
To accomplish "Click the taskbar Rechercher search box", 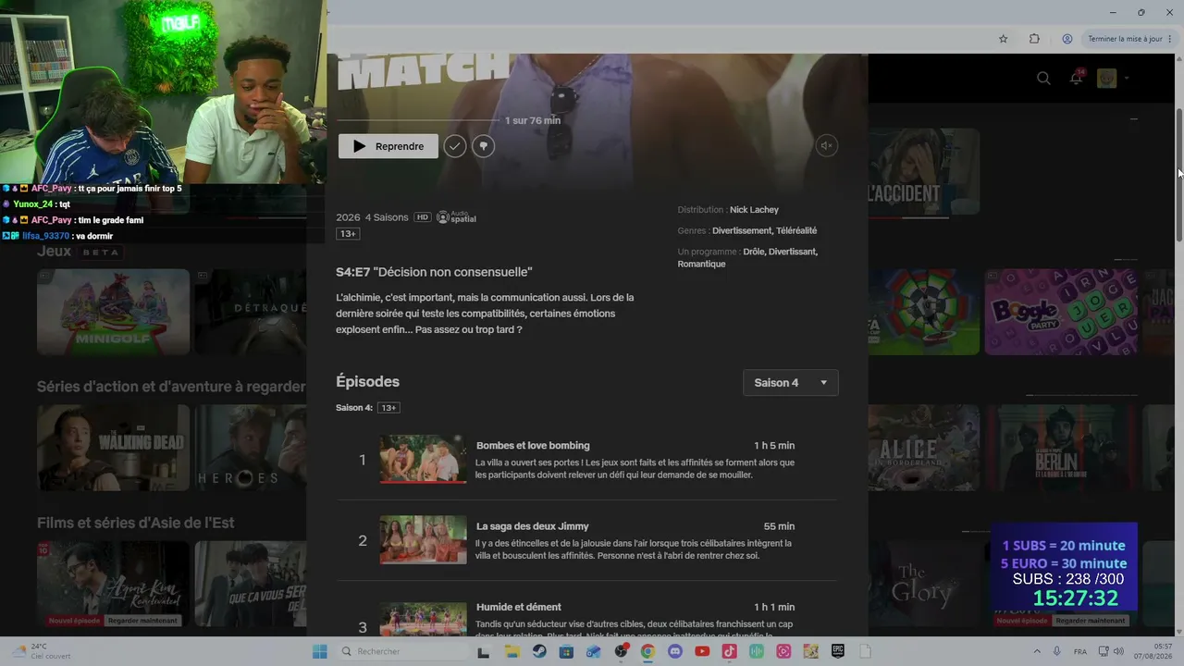I will [x=401, y=651].
